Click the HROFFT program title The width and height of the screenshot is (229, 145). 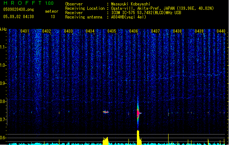tap(23, 3)
